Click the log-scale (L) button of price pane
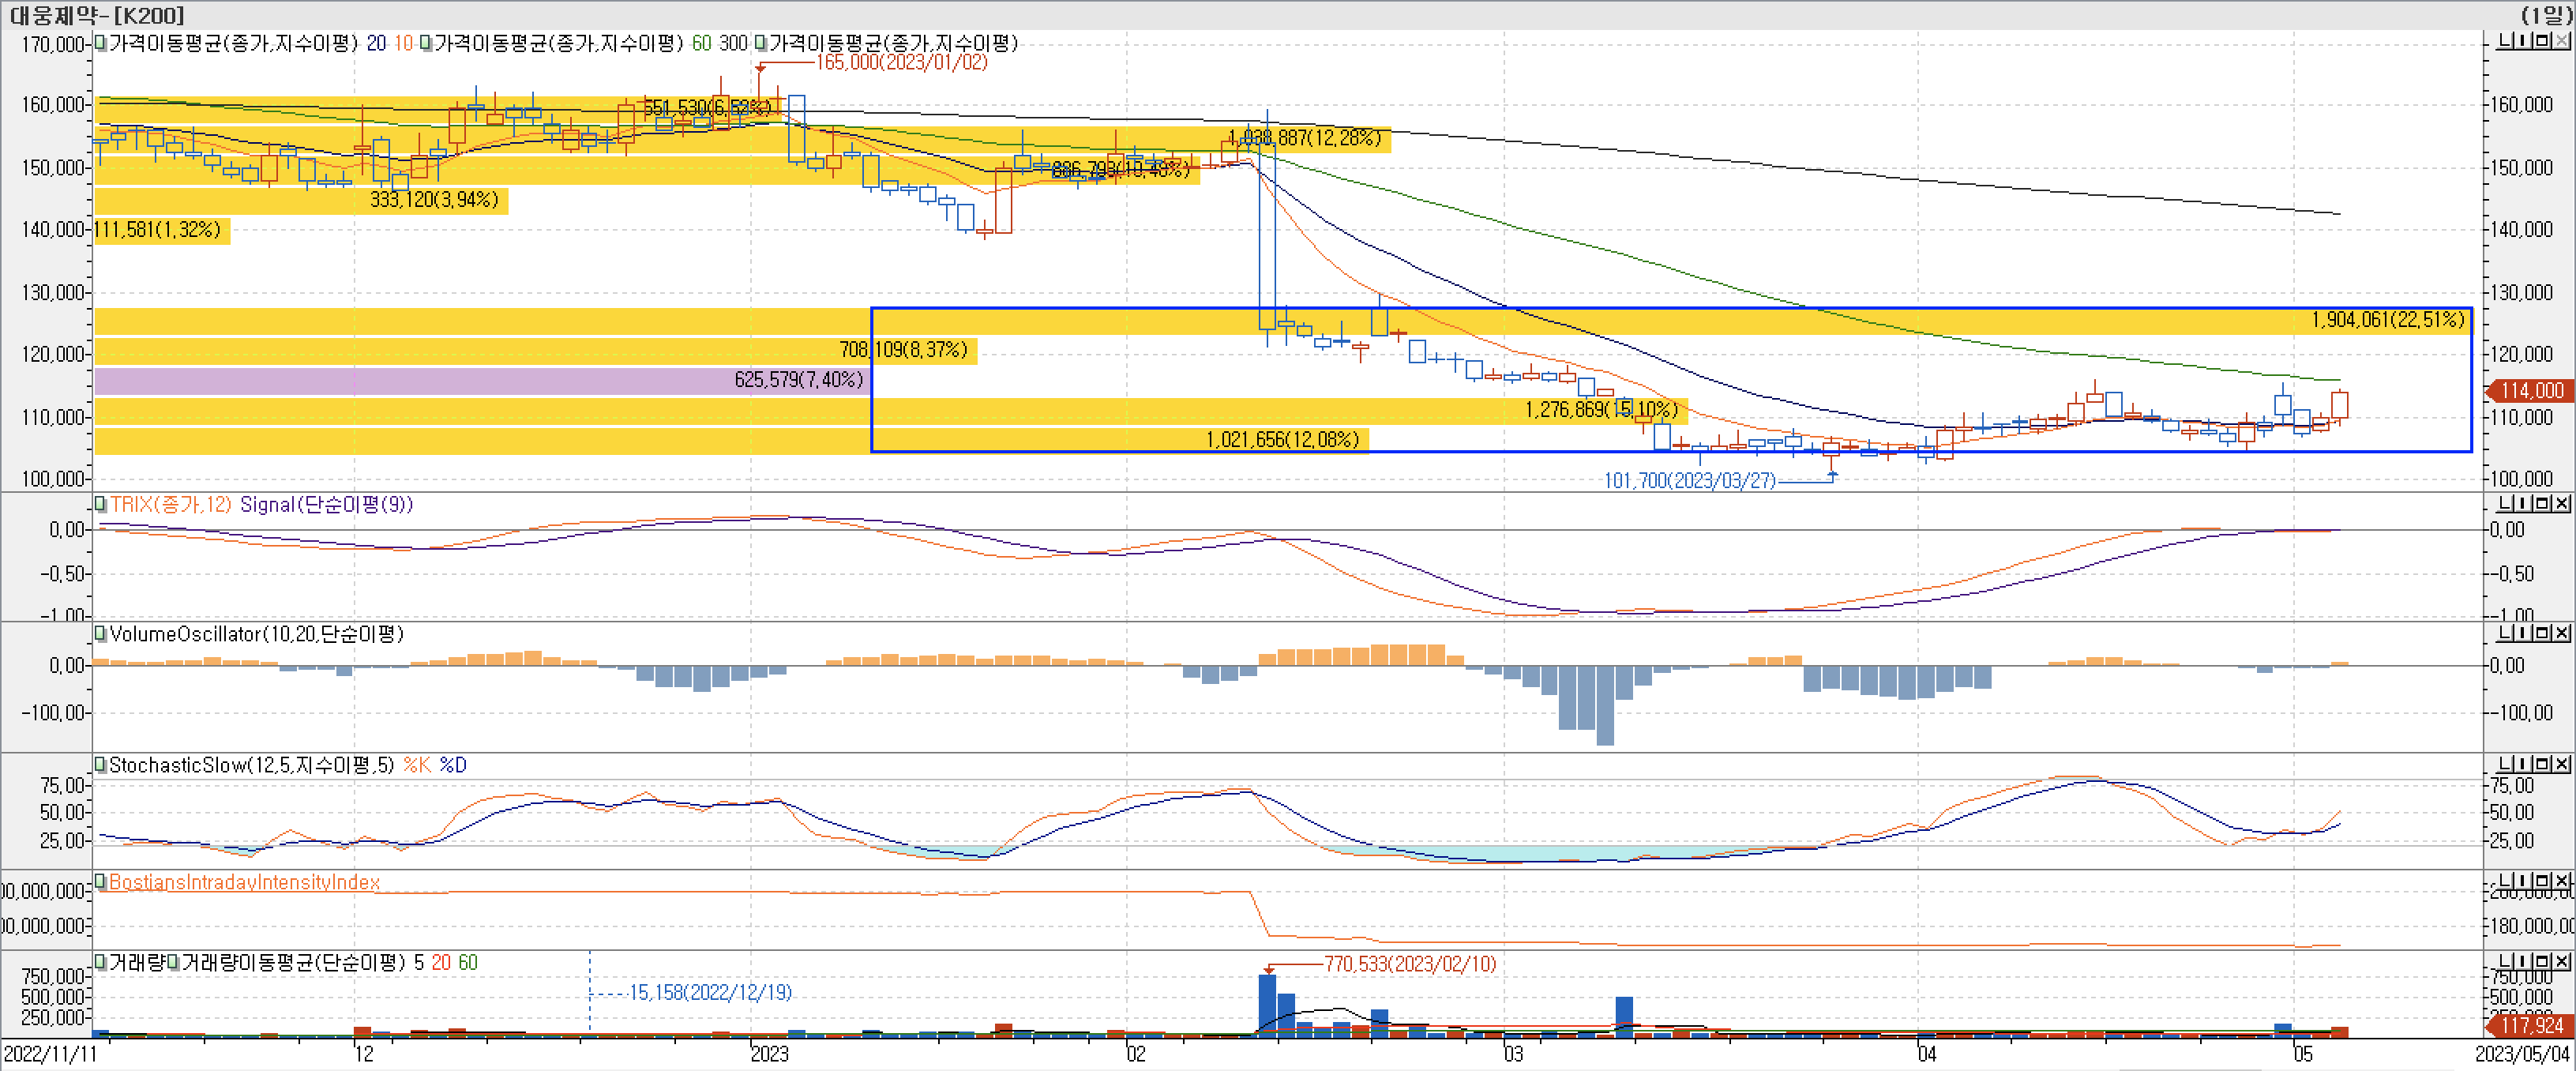 pyautogui.click(x=2503, y=41)
